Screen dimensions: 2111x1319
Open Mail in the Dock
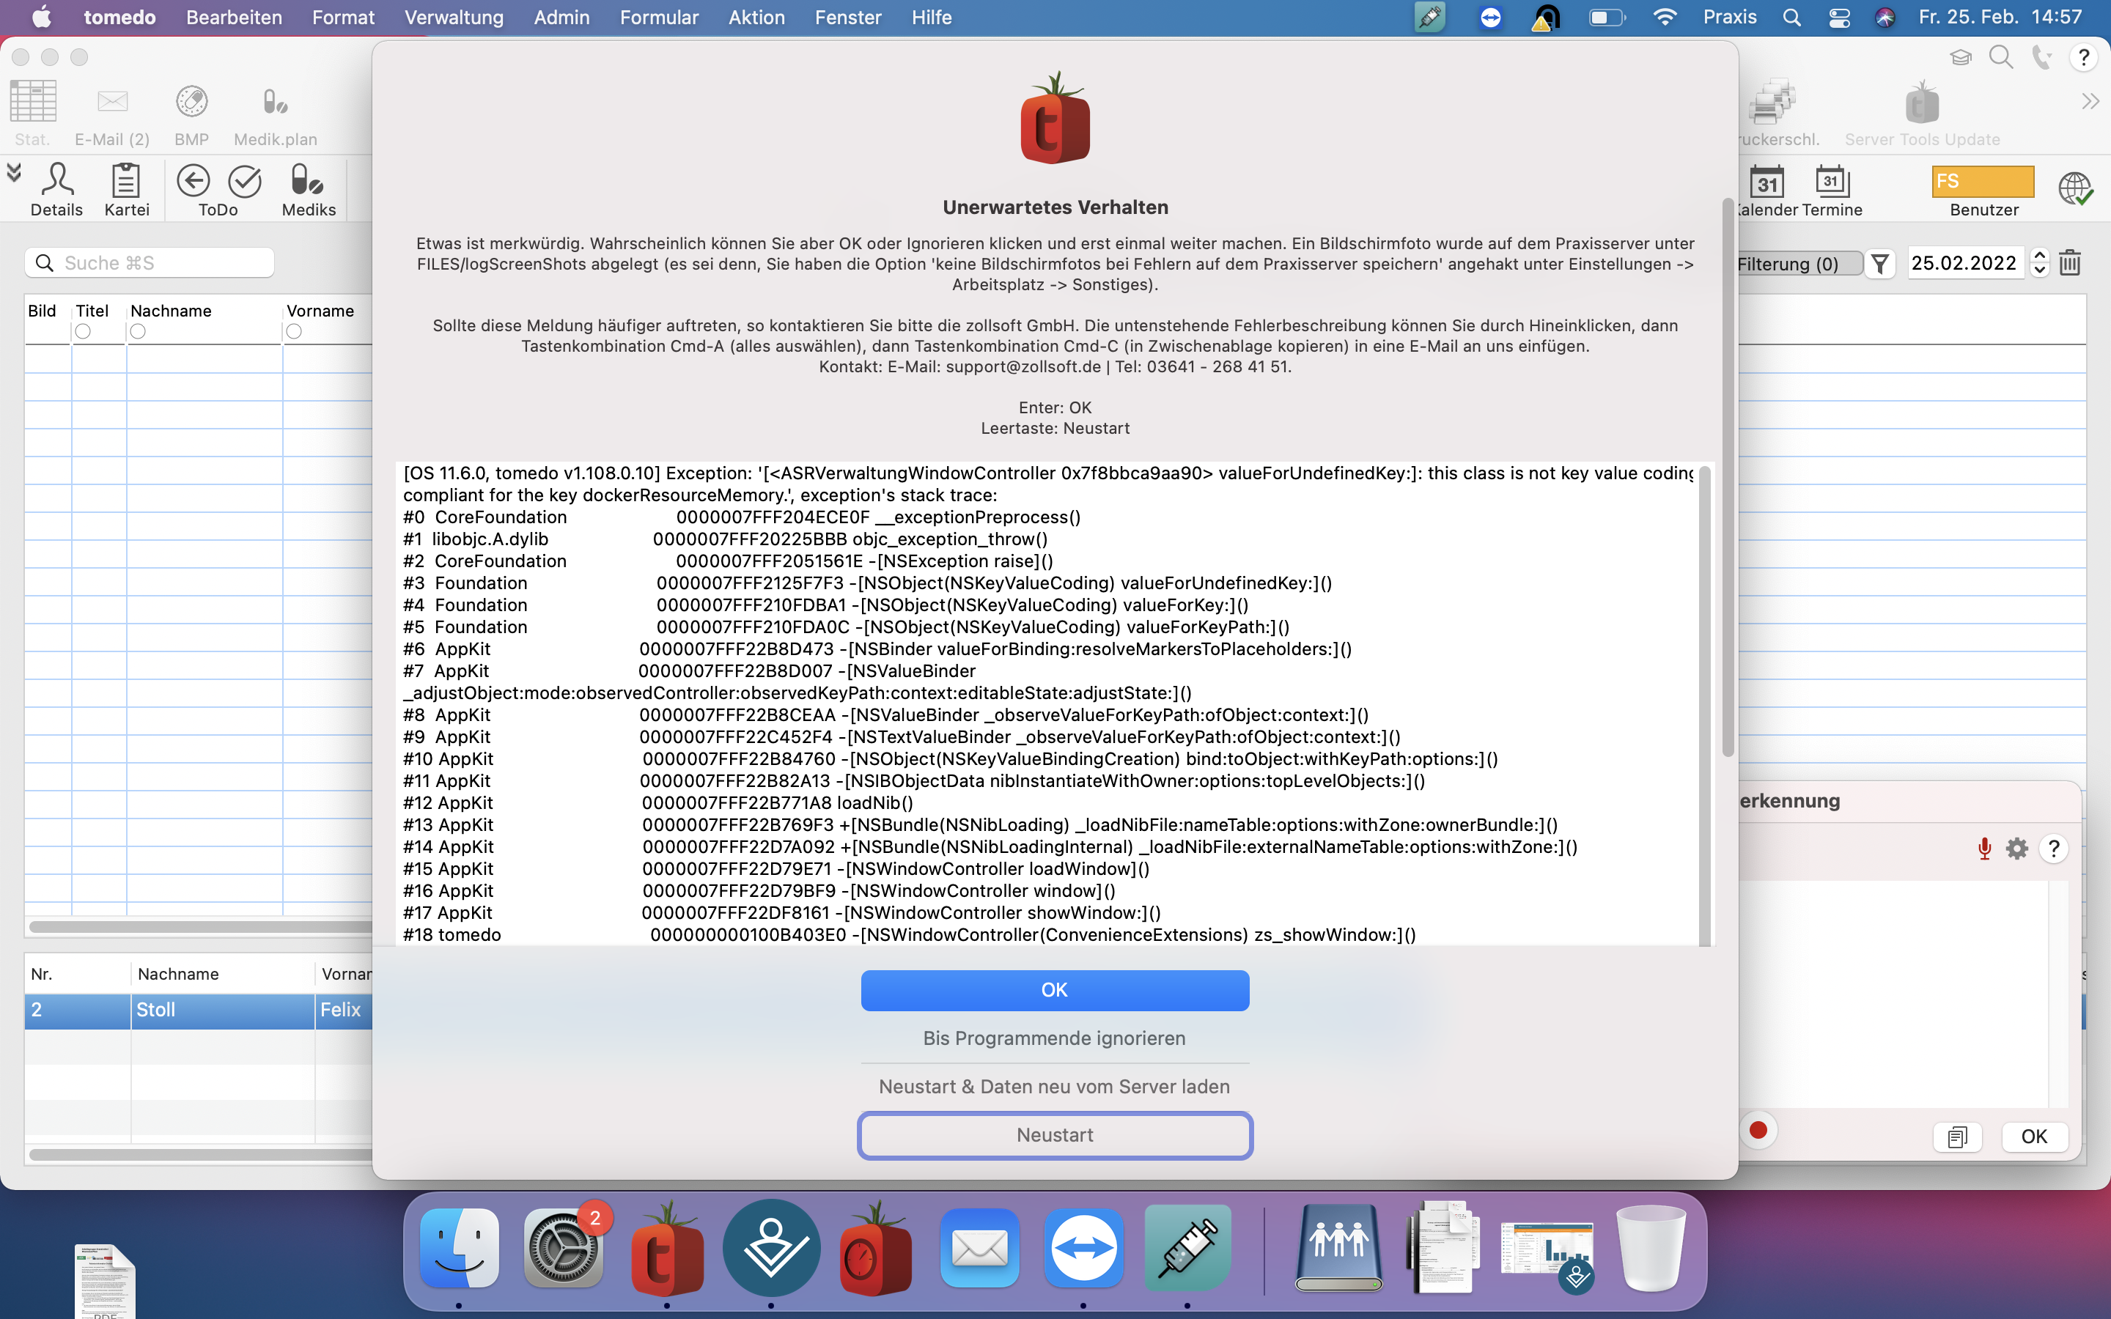[979, 1249]
